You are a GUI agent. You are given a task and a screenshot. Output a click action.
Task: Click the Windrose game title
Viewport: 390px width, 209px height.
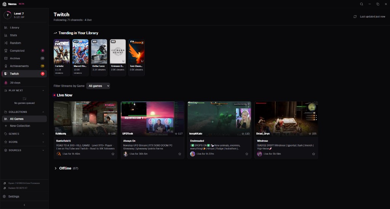point(262,141)
